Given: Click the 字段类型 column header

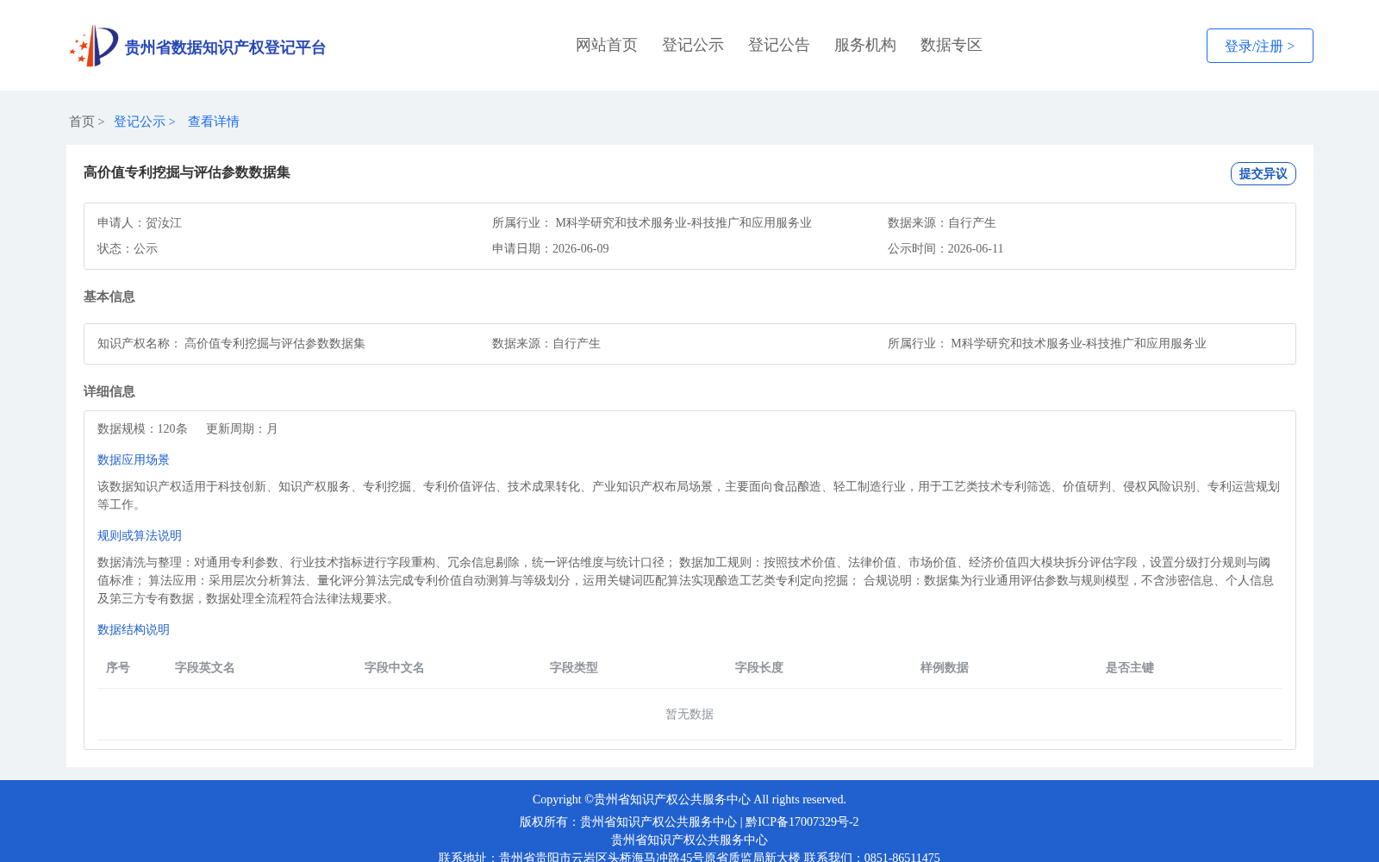Looking at the screenshot, I should pyautogui.click(x=574, y=667).
